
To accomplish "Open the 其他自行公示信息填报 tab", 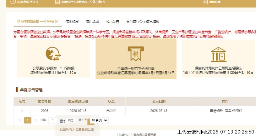I will click(143, 22).
